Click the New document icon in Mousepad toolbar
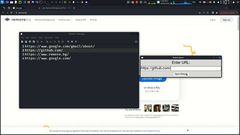 [x=22, y=42]
